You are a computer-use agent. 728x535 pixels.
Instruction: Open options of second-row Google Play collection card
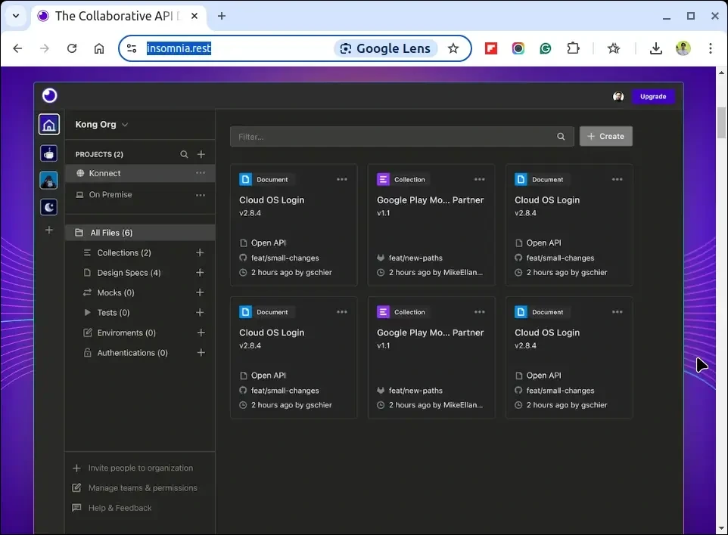pos(480,312)
